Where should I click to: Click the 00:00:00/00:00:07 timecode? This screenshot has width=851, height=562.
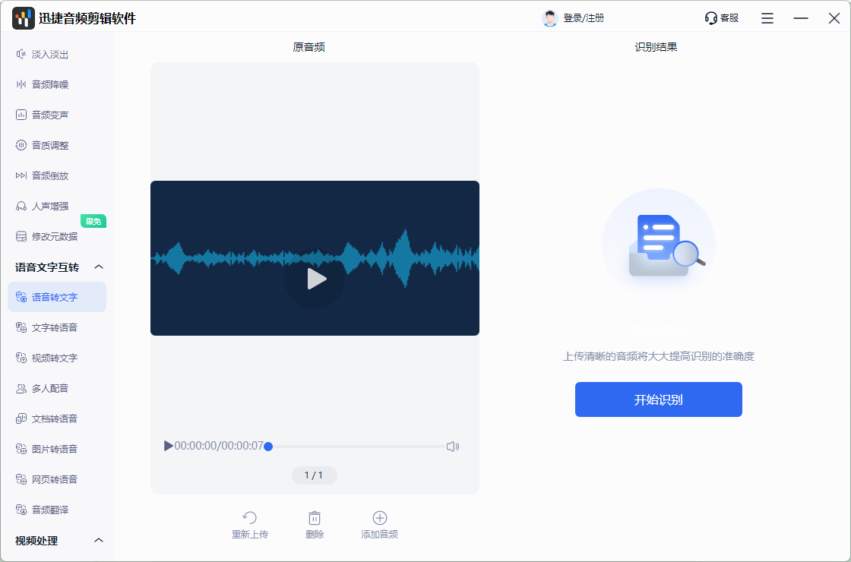click(219, 446)
